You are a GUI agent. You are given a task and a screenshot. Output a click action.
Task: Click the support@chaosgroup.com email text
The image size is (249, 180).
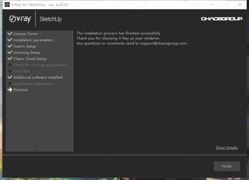tap(164, 43)
